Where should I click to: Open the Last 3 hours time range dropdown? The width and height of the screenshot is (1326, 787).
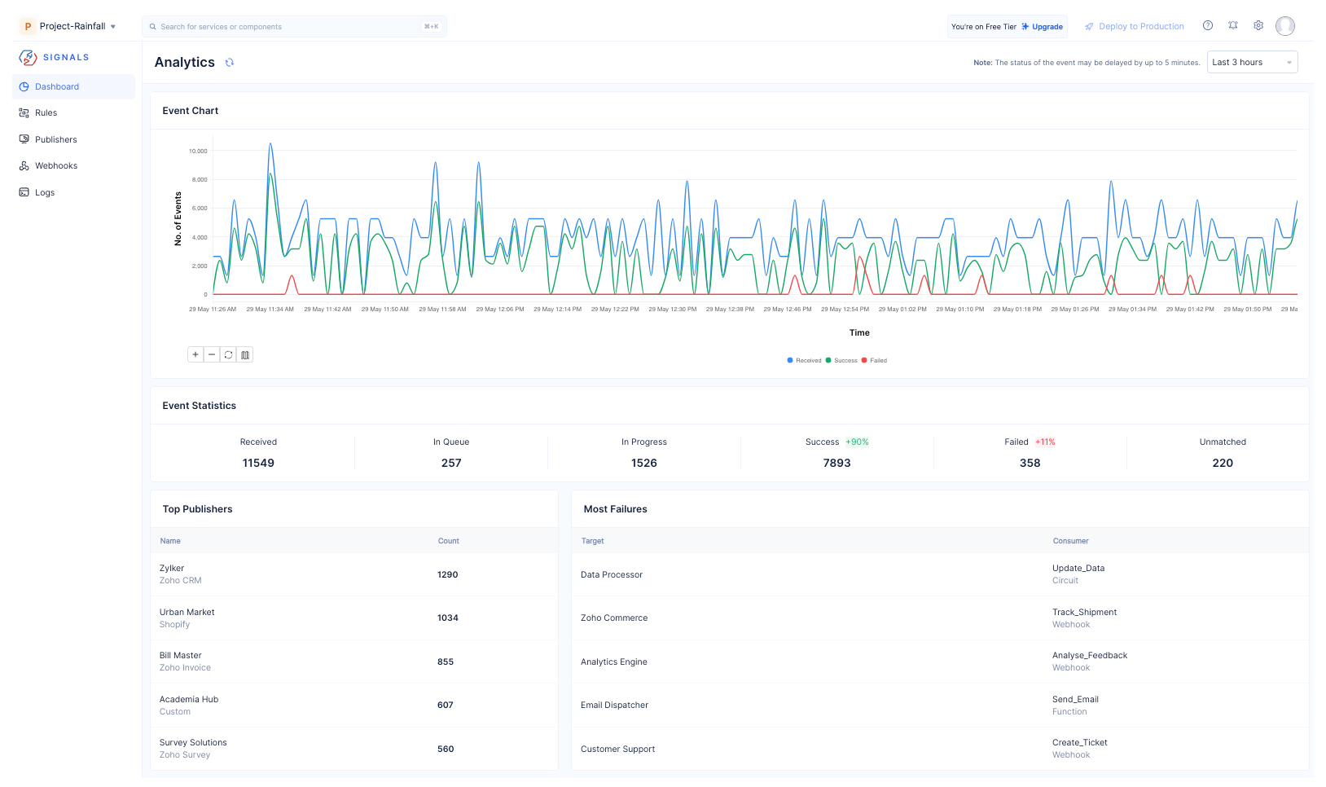(x=1252, y=63)
